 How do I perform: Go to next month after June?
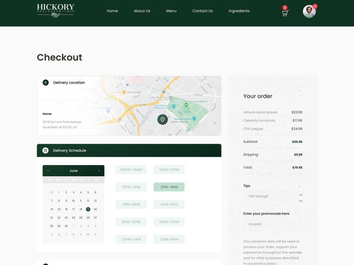coord(99,171)
